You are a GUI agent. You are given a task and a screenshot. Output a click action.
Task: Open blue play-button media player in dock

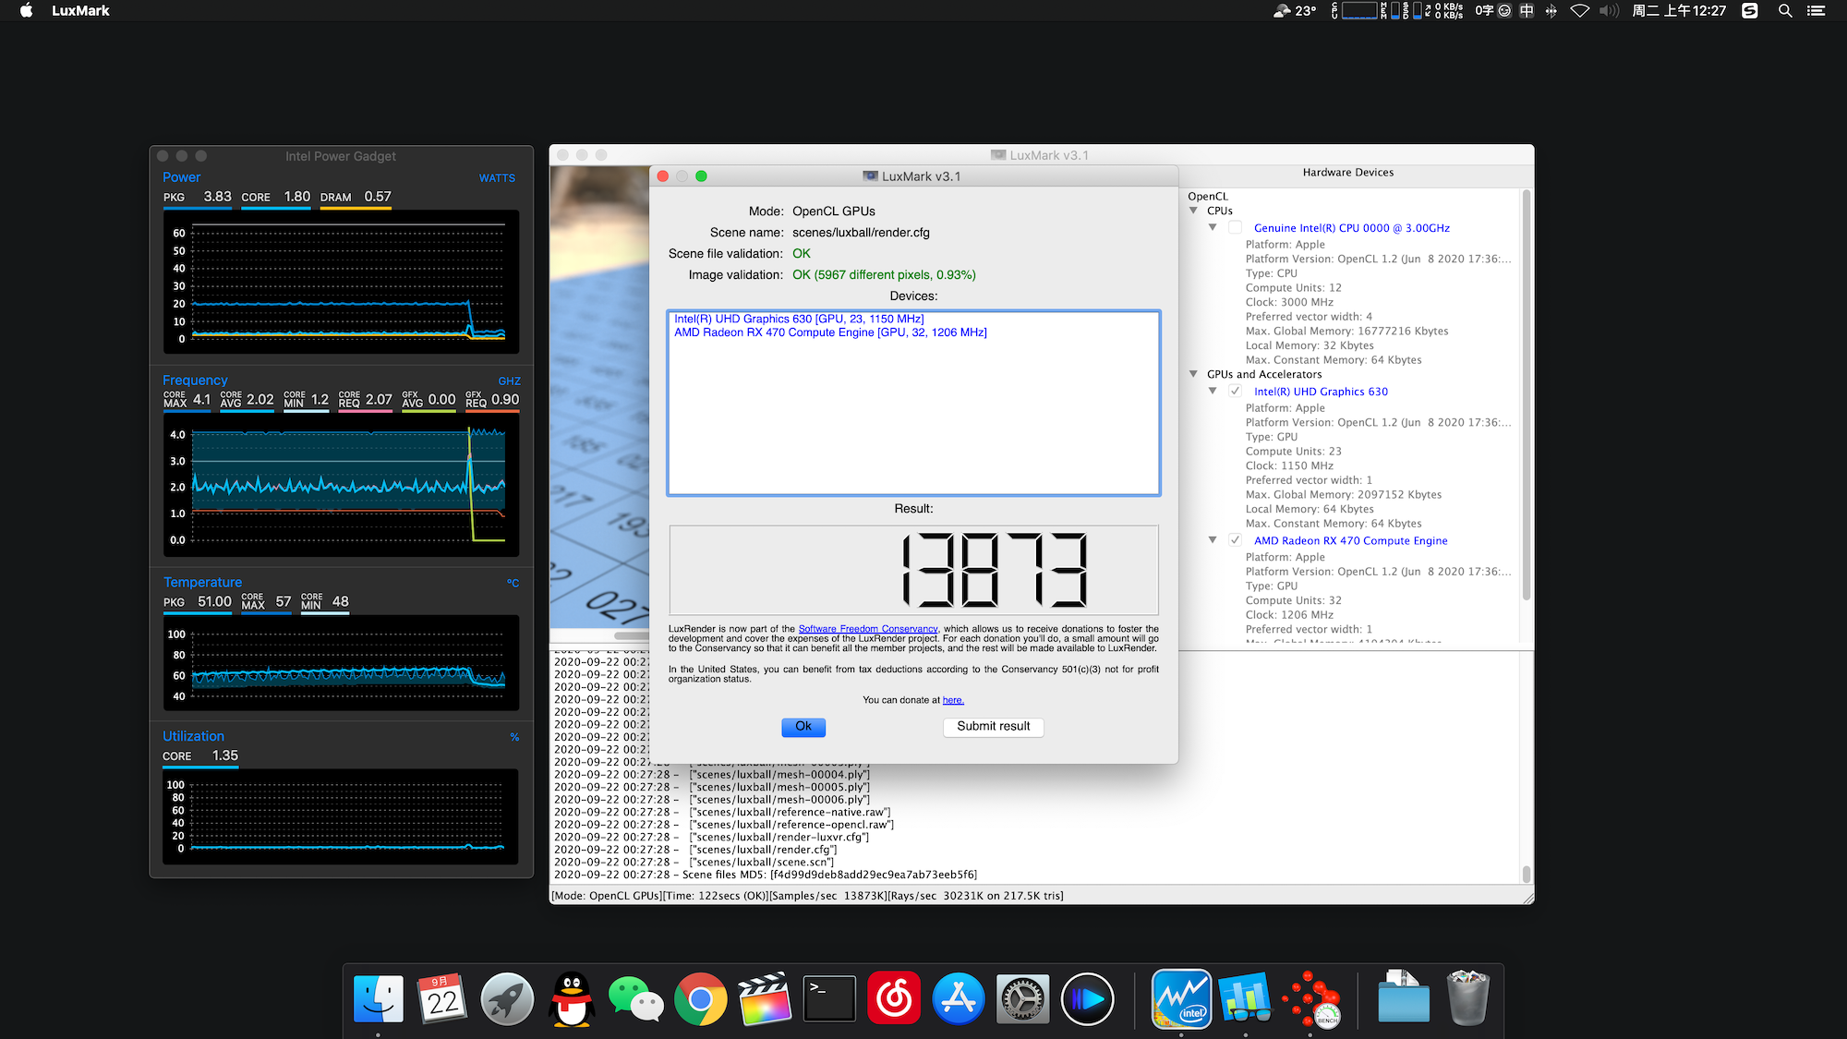(1087, 998)
